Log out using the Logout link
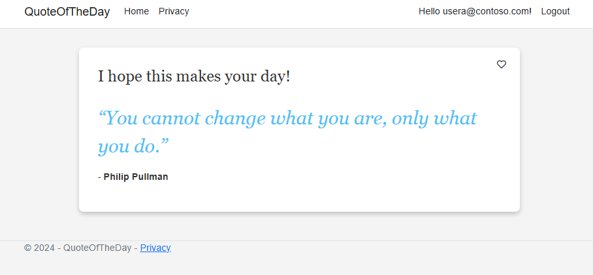The image size is (593, 275). 555,11
